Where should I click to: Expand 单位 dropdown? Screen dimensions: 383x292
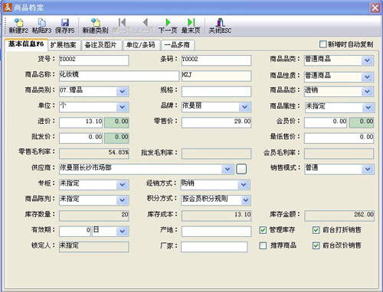(x=123, y=107)
